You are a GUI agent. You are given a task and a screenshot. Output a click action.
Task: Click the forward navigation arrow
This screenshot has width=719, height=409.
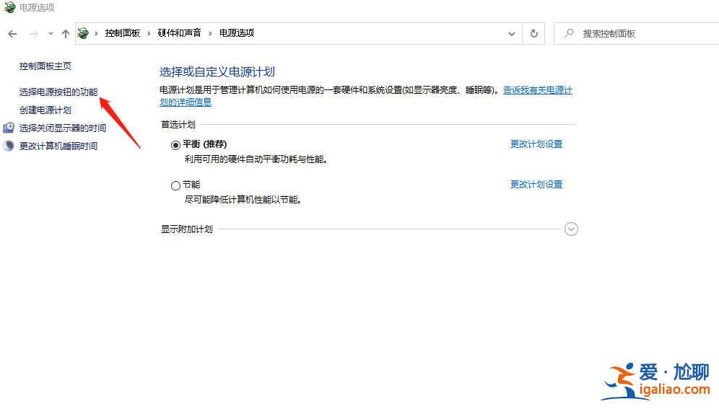tap(33, 33)
